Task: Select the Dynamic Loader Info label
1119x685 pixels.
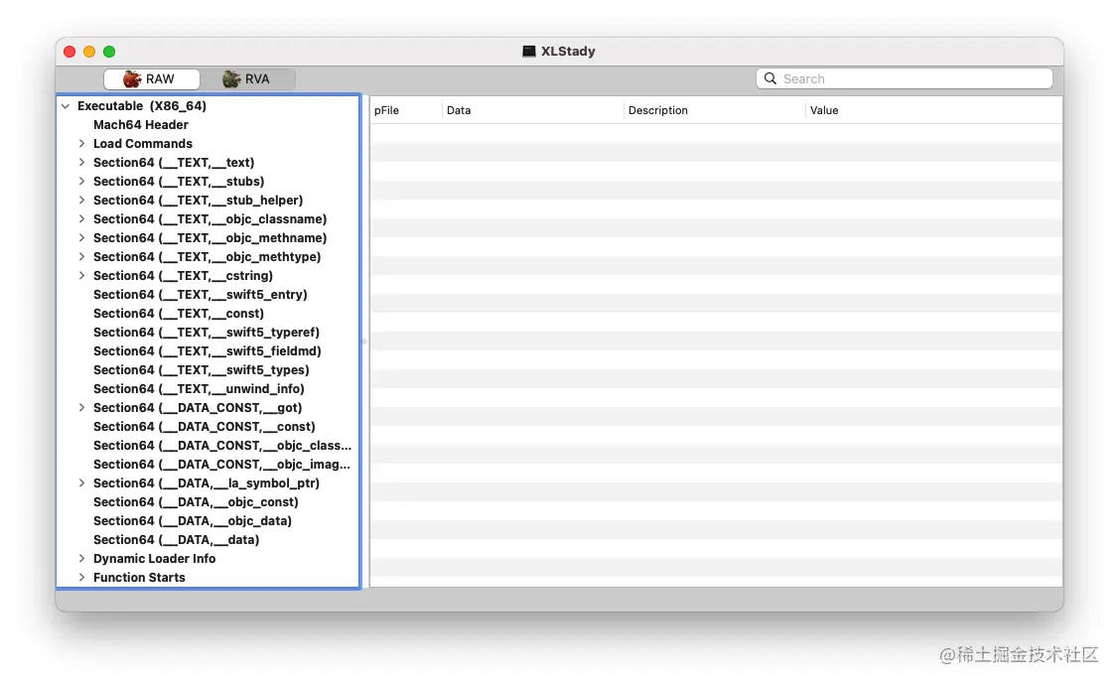Action: pos(154,559)
